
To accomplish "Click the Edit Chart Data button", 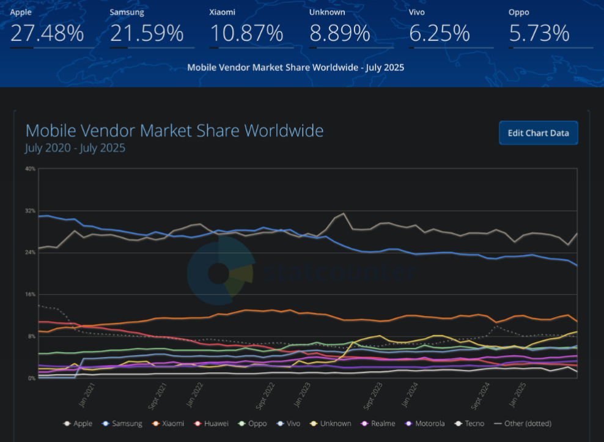I will [x=538, y=133].
